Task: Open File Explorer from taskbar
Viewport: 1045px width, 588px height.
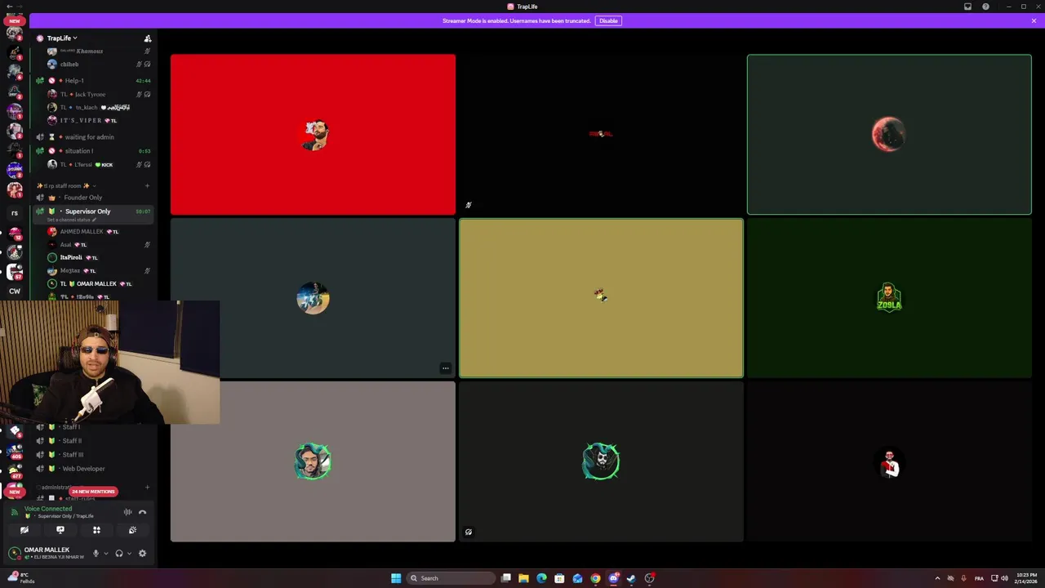Action: [523, 578]
